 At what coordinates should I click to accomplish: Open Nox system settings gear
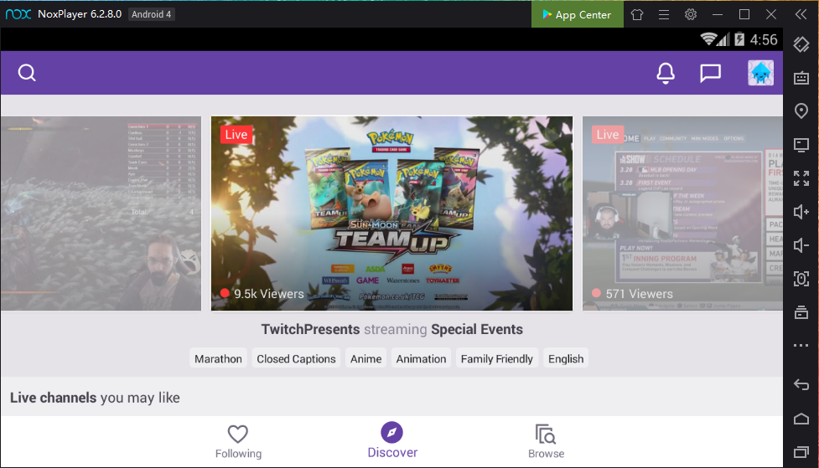(x=691, y=14)
